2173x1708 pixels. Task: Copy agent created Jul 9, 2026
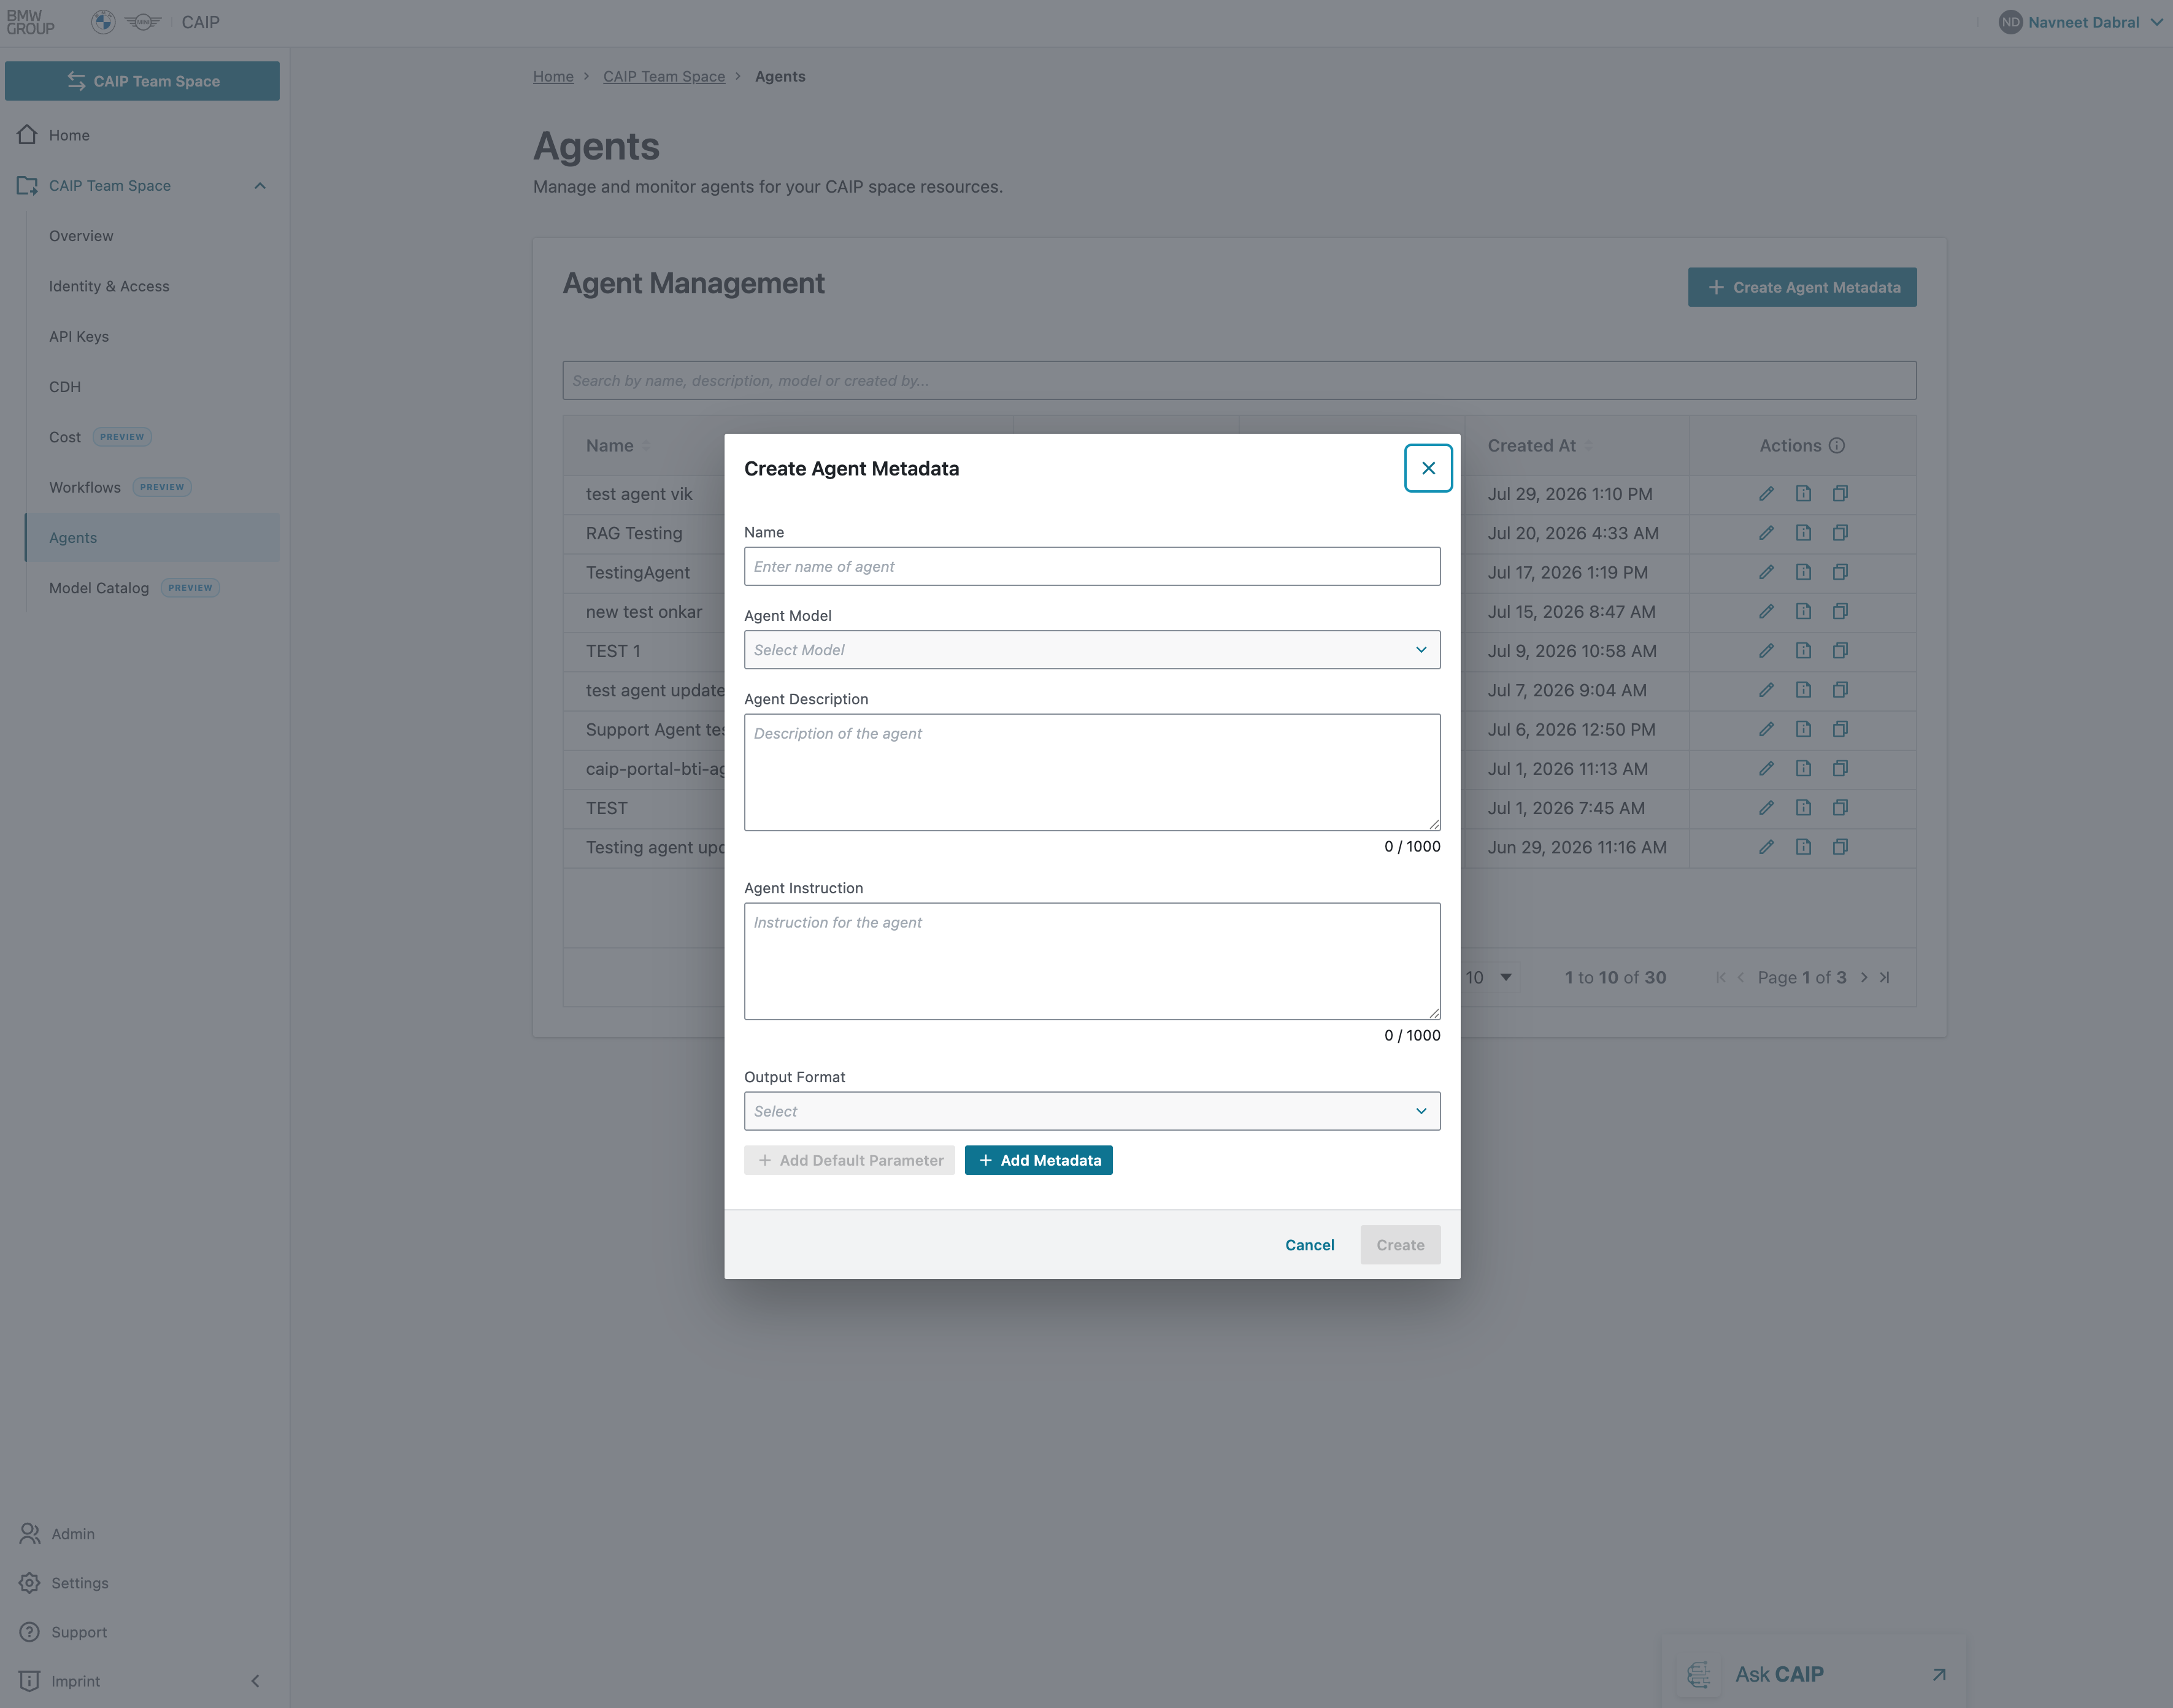coord(1840,651)
